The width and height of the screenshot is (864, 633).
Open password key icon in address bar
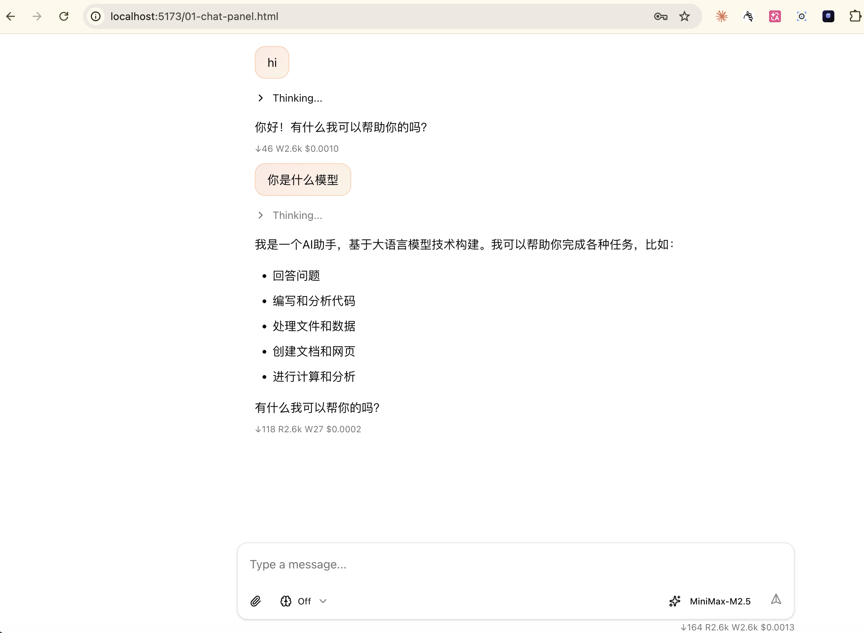click(661, 16)
